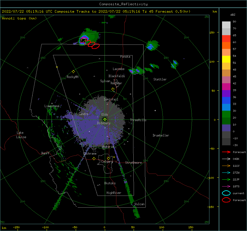Image resolution: width=247 pixels, height=231 pixels.
Task: Click the Limestone label
Action: (52, 106)
